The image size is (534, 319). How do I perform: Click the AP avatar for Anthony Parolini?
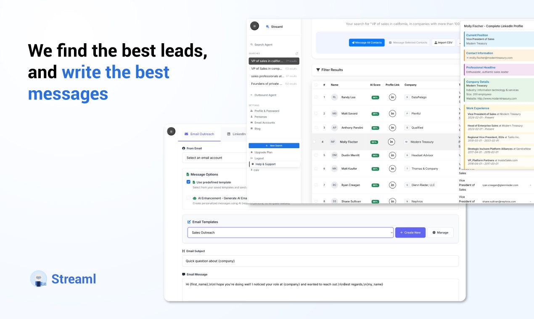[x=334, y=128]
